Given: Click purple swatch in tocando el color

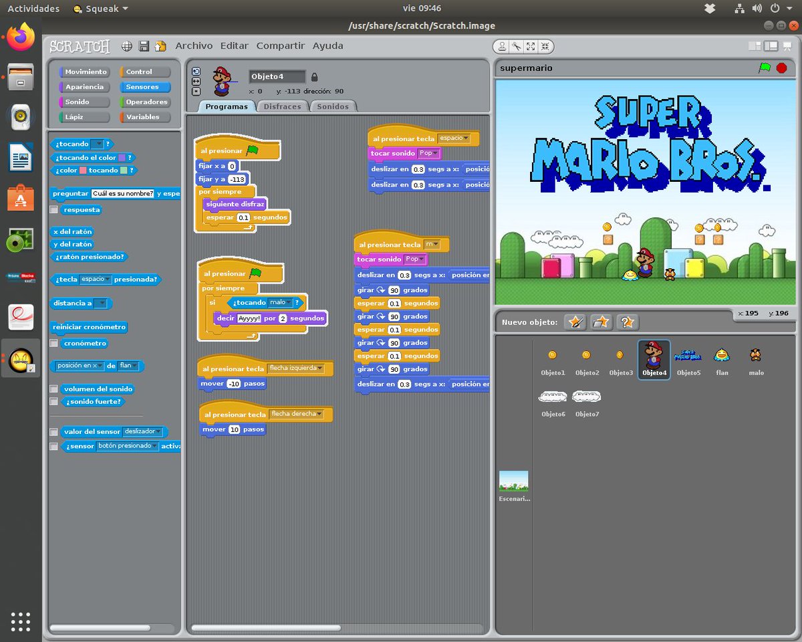Looking at the screenshot, I should pyautogui.click(x=122, y=158).
